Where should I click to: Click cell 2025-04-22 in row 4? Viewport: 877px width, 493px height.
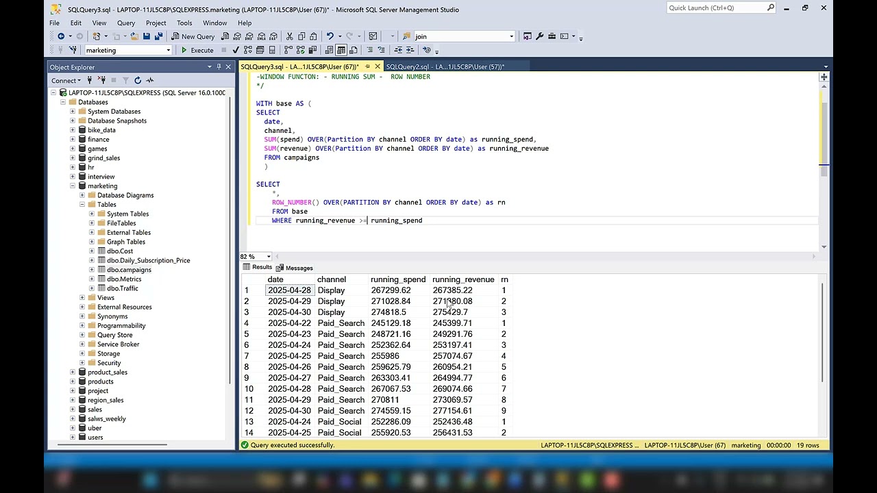pos(289,323)
